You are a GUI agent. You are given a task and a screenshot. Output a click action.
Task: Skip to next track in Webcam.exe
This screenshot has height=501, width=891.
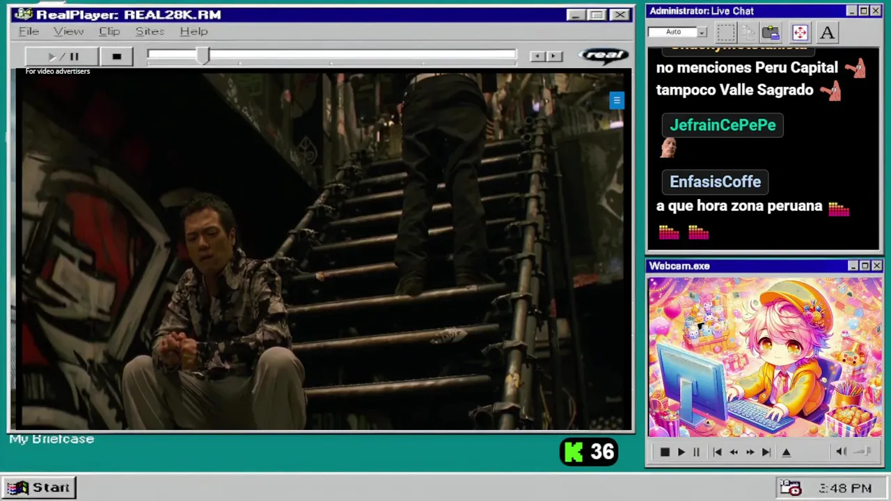[x=766, y=452]
